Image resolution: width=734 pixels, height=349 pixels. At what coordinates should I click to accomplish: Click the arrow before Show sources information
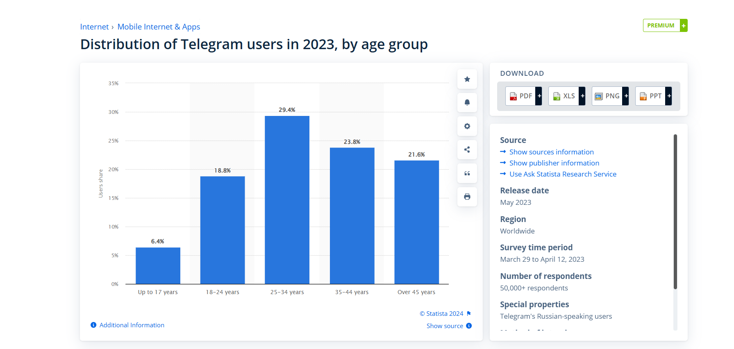click(503, 152)
